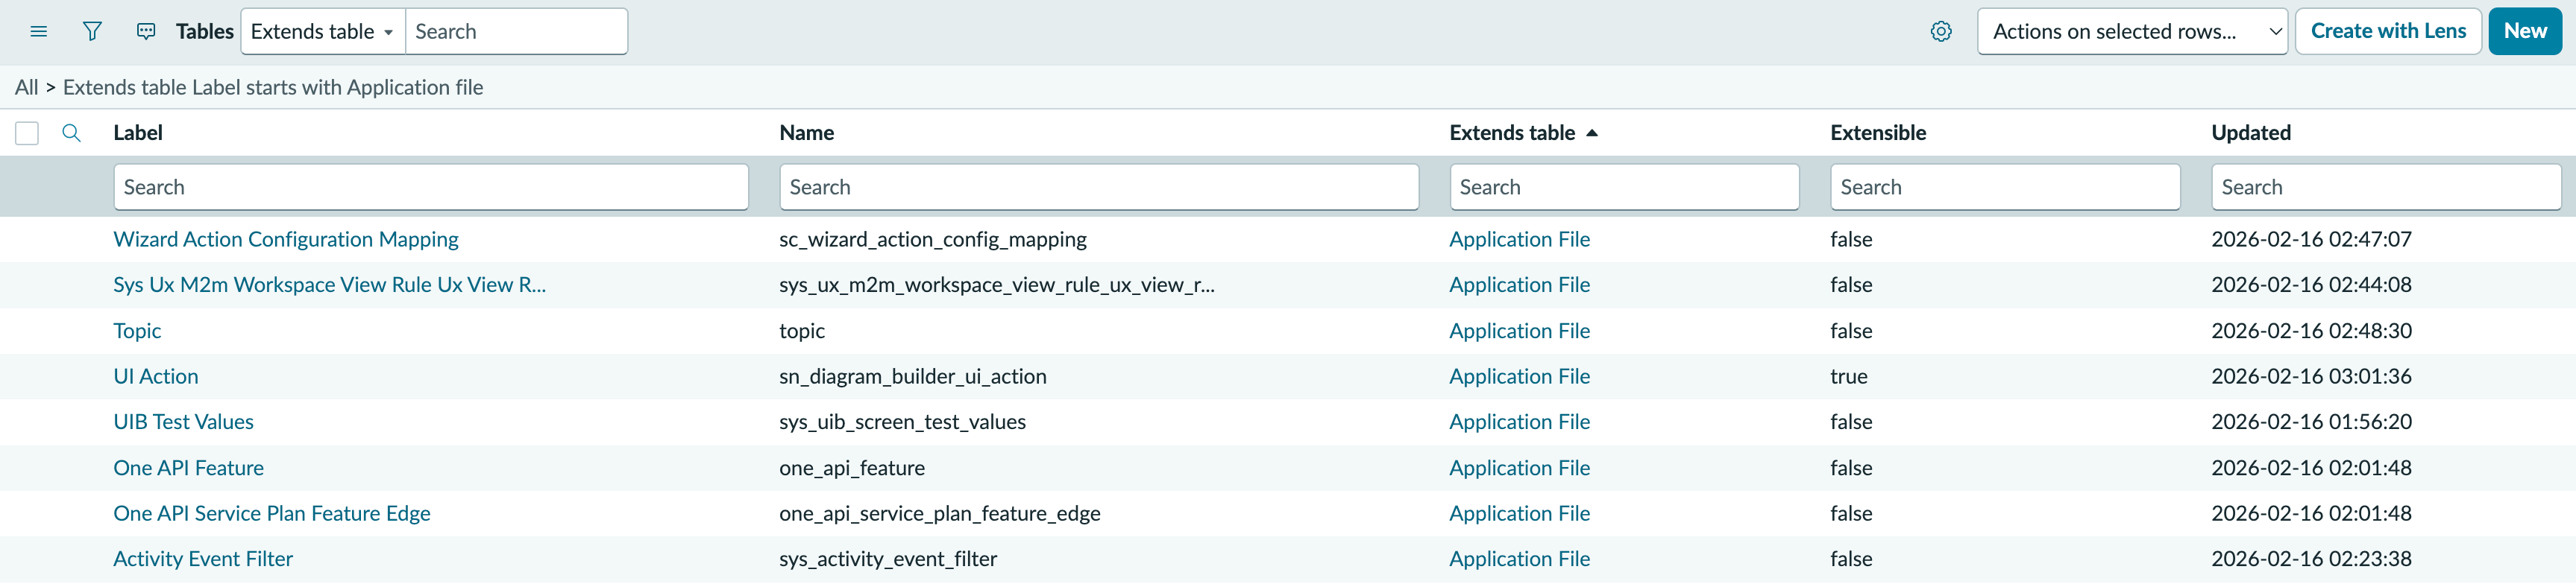The image size is (2576, 584).
Task: Click the New button
Action: tap(2524, 31)
